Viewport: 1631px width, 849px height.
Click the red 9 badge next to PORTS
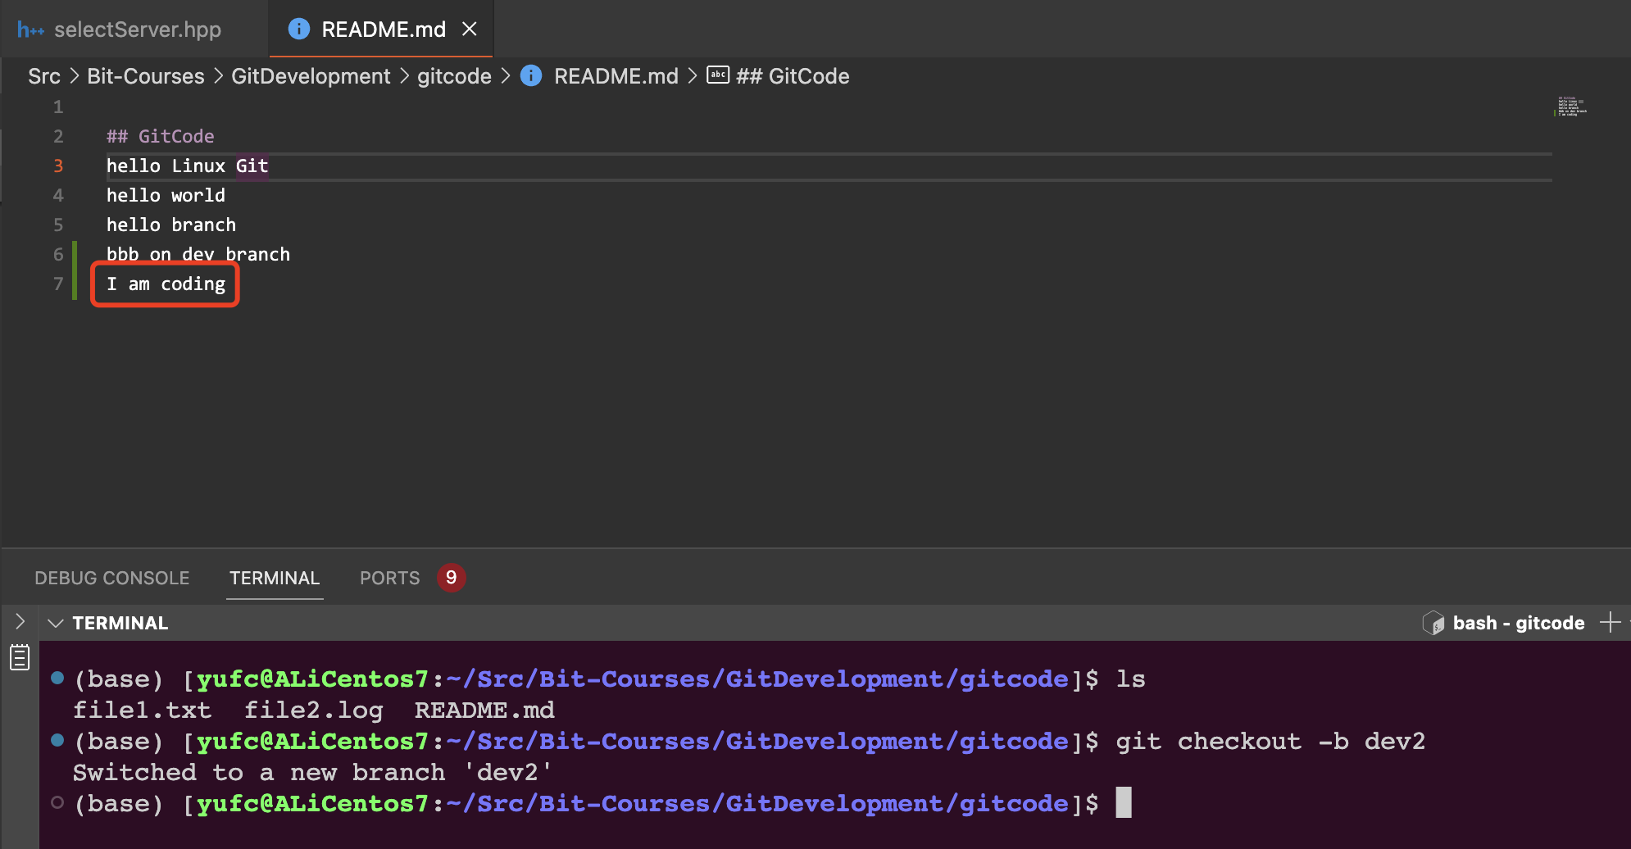[x=451, y=578]
